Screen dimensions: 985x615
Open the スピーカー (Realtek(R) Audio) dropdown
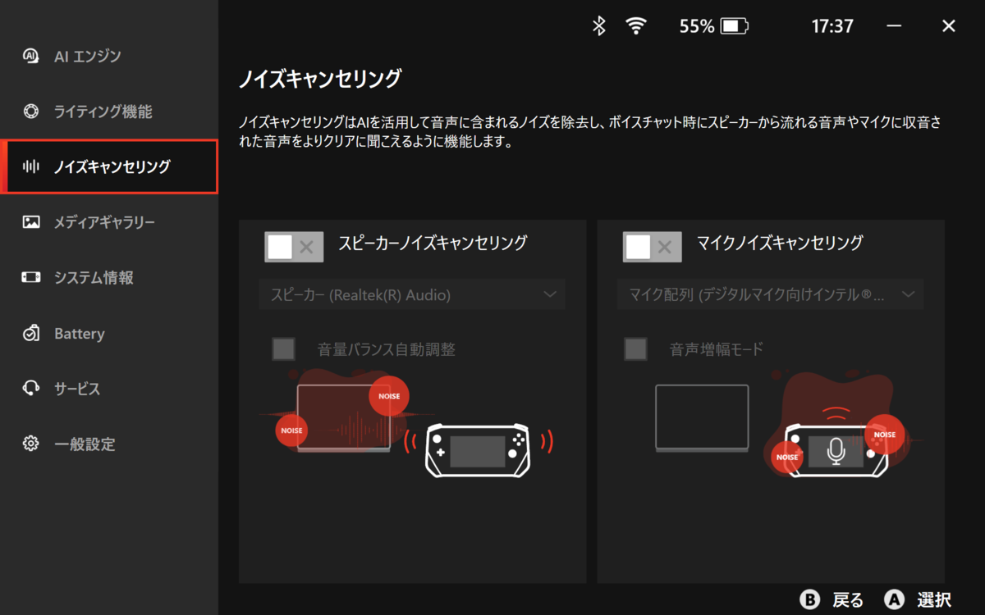pyautogui.click(x=412, y=294)
